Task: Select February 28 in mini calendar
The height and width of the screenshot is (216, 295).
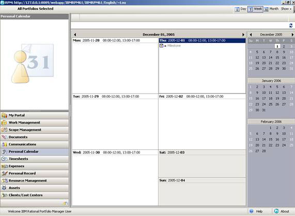Action: point(264,151)
